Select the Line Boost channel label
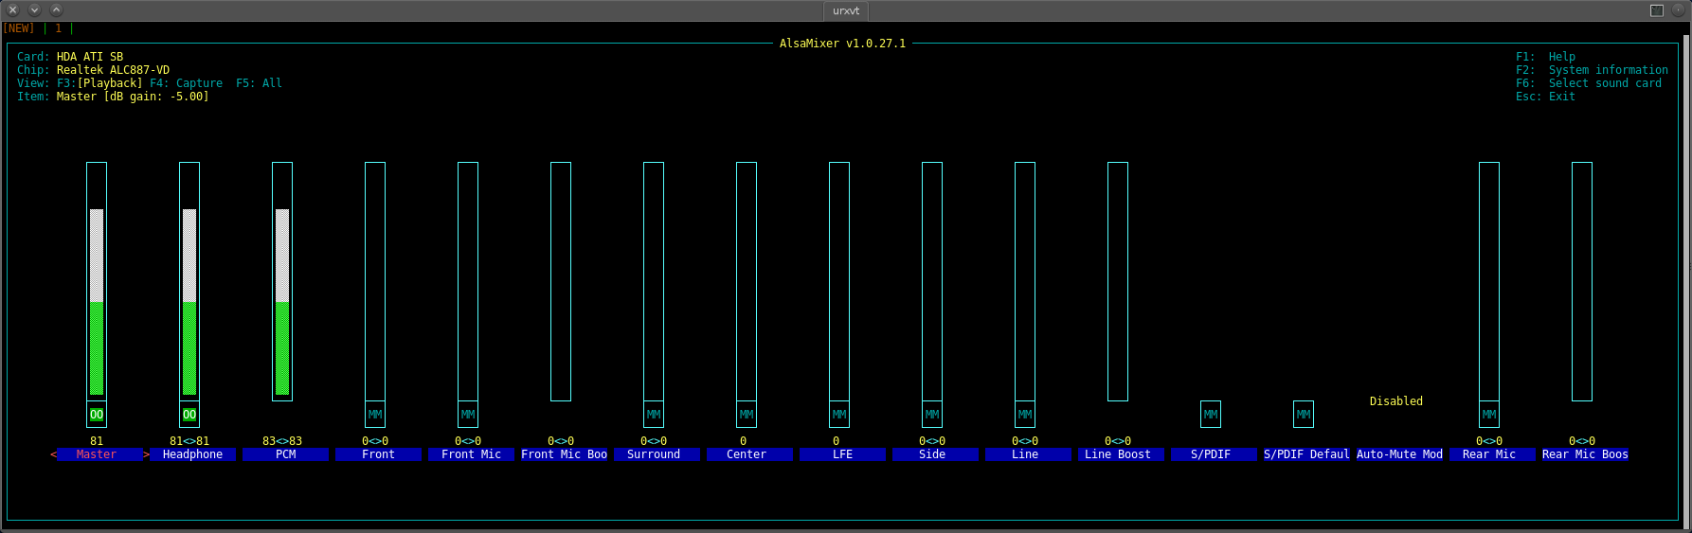1692x533 pixels. 1118,455
